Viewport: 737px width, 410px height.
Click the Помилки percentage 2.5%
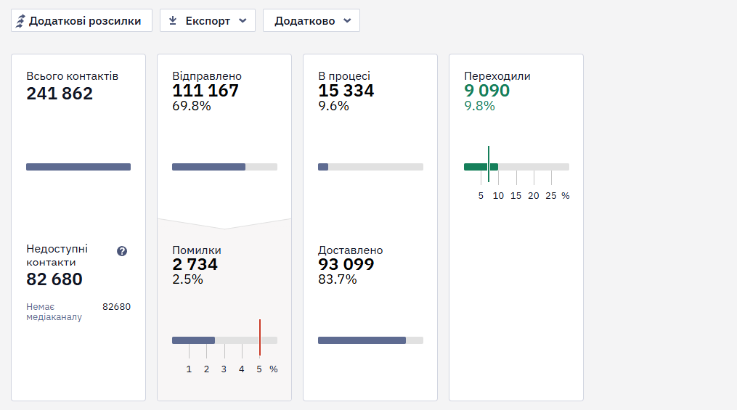(x=187, y=279)
